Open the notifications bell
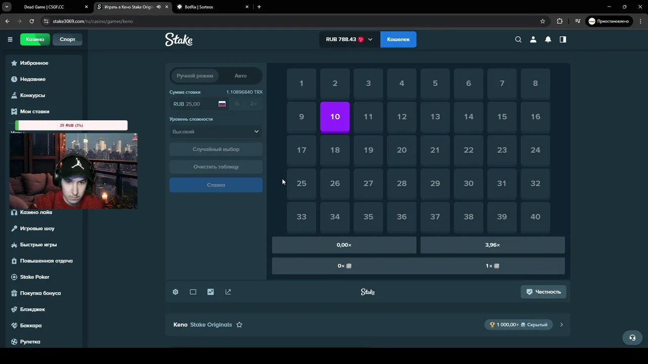The width and height of the screenshot is (648, 364). pyautogui.click(x=548, y=39)
